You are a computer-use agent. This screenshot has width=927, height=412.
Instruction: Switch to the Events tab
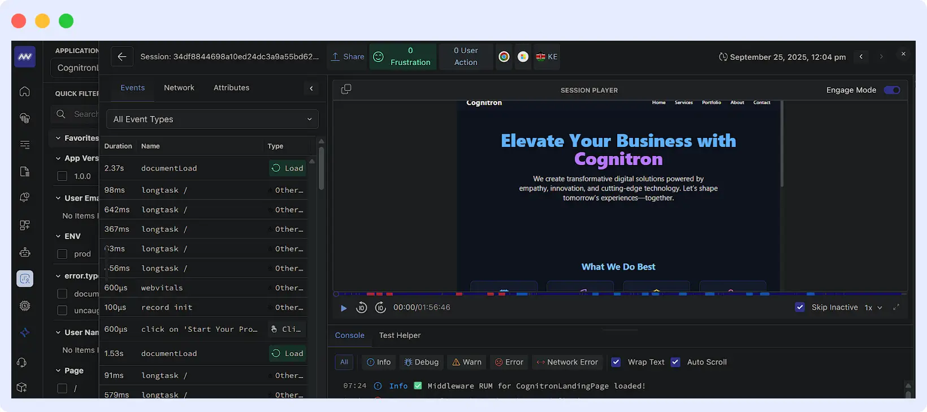tap(133, 88)
